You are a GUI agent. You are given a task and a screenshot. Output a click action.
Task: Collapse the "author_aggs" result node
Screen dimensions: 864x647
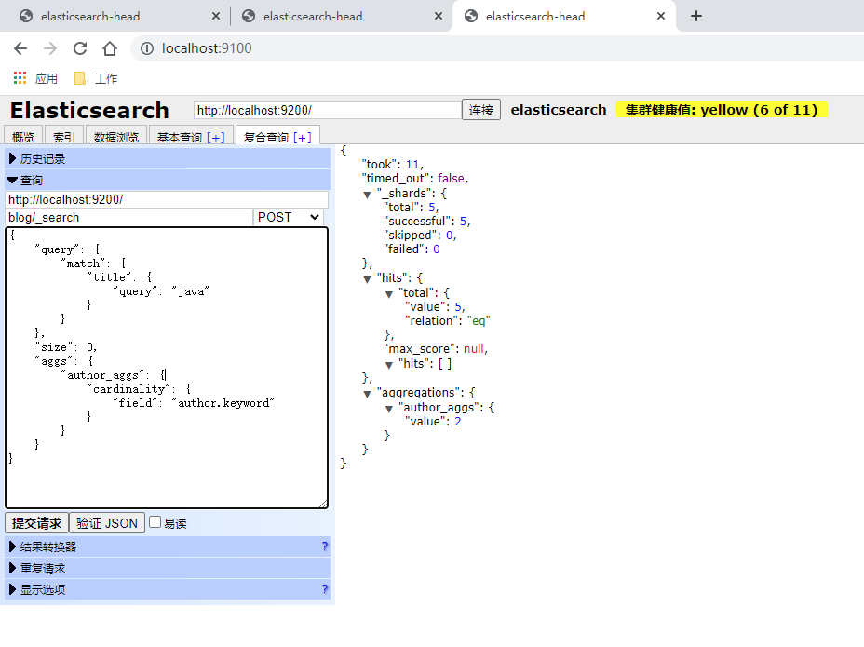pos(389,409)
